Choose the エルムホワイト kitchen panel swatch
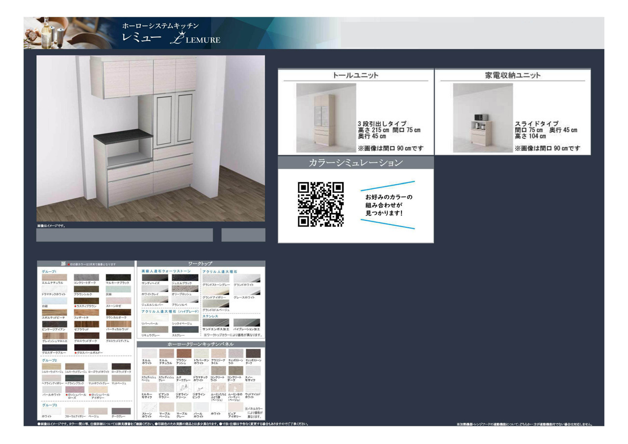Viewport: 628px width, 444px height. [149, 353]
